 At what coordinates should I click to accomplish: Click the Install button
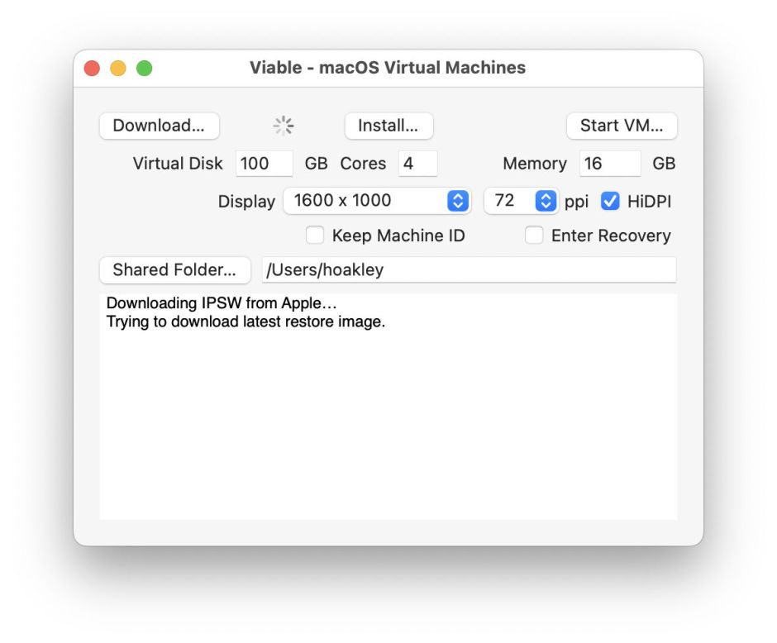(388, 126)
